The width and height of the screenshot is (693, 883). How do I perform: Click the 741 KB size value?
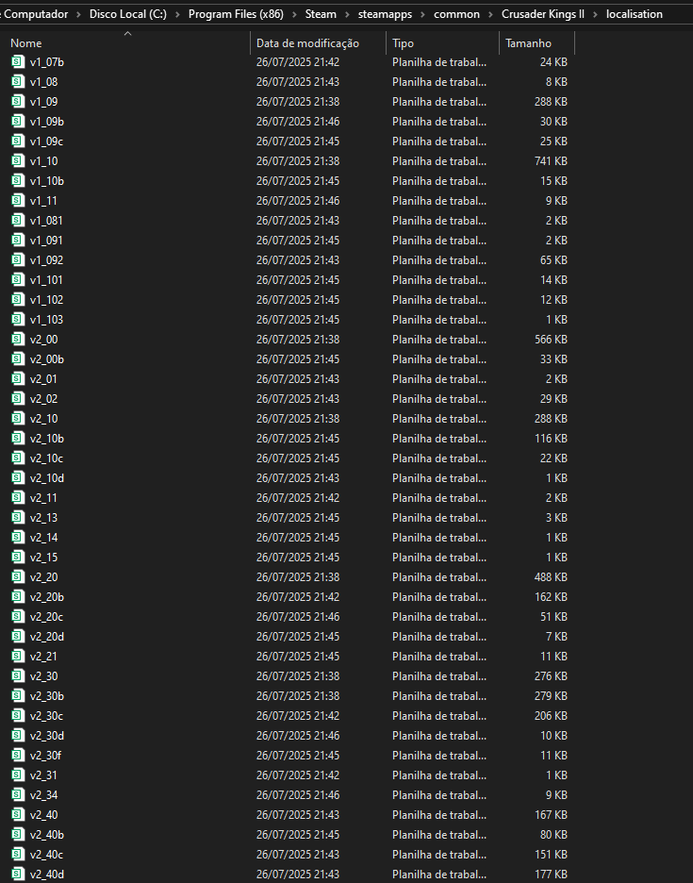tap(551, 161)
